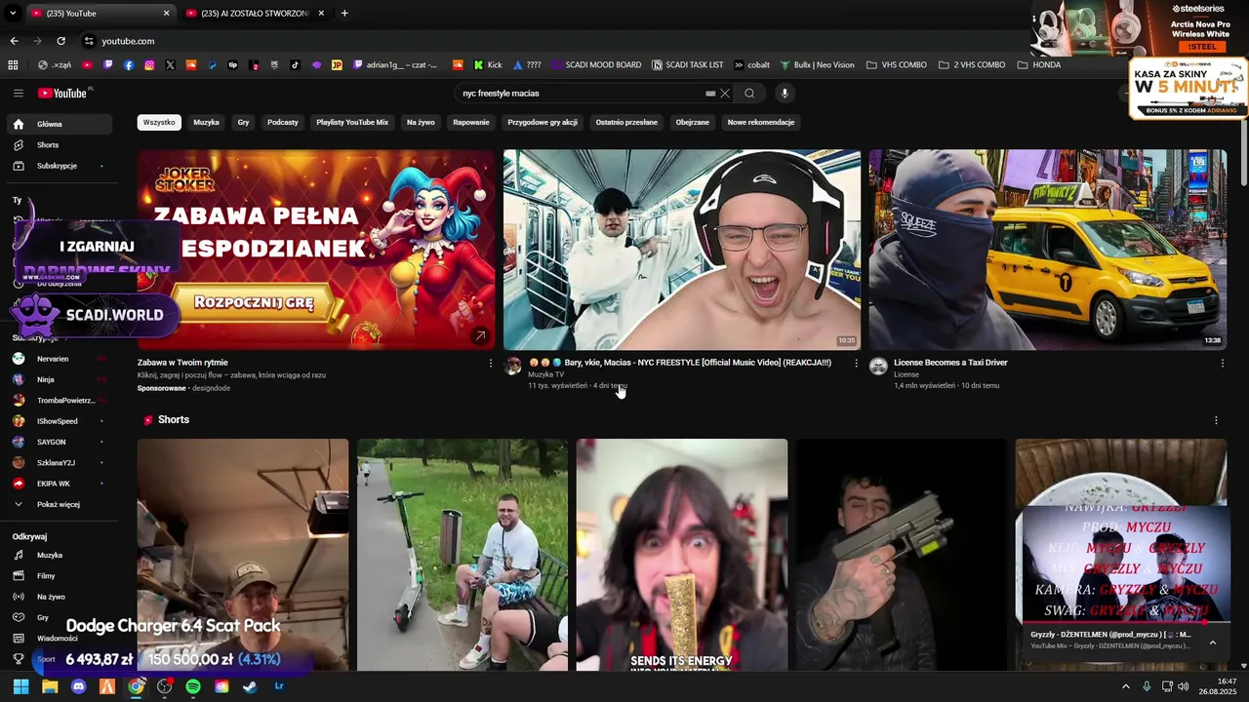This screenshot has height=702, width=1249.
Task: Click the License channel name
Action: [x=907, y=374]
